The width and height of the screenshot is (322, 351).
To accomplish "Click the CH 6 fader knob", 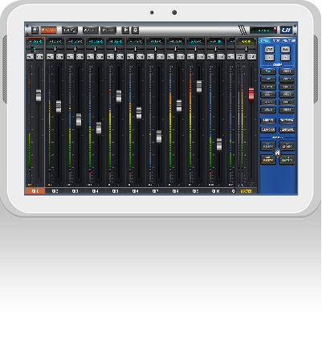I will click(x=139, y=113).
